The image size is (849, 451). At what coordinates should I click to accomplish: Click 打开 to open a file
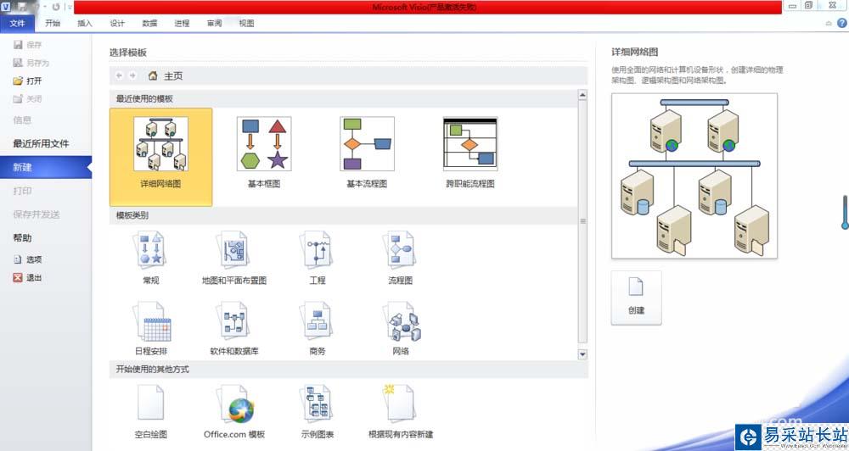coord(28,81)
